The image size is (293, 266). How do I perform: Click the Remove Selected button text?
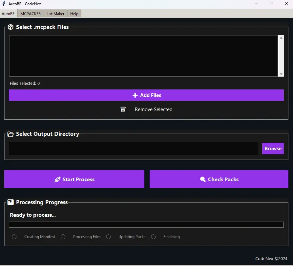coord(153,109)
